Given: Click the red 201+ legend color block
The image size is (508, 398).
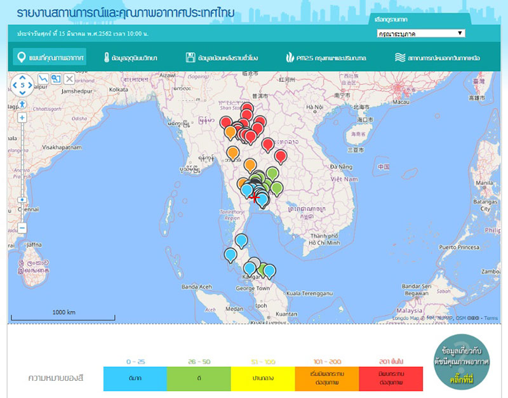Looking at the screenshot, I should tap(391, 378).
